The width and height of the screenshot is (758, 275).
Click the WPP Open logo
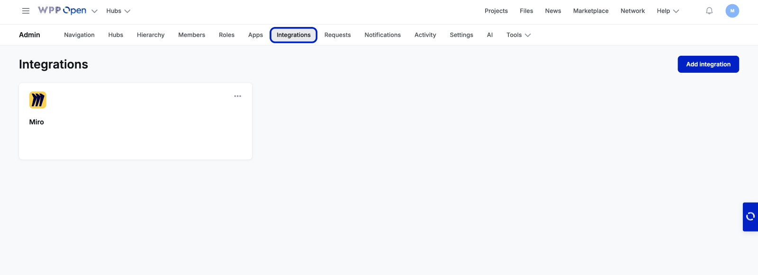[62, 10]
